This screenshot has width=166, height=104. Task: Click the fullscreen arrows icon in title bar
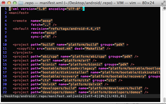(x=163, y=3)
